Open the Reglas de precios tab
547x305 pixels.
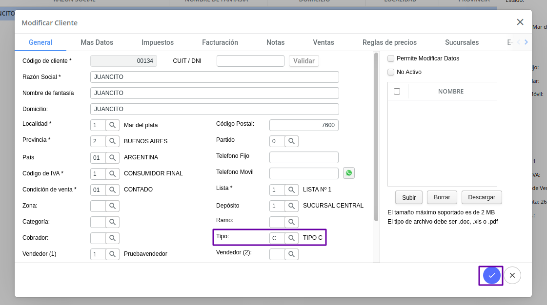coord(390,42)
